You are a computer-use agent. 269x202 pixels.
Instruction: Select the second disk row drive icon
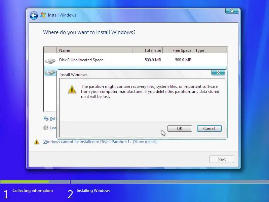pyautogui.click(x=50, y=72)
